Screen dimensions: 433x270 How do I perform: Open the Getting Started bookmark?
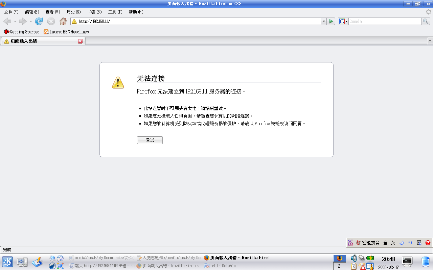[x=22, y=32]
